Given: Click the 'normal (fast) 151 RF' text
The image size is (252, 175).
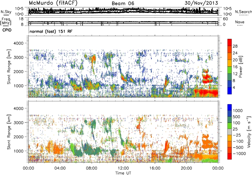Looking at the screenshot, I should tap(51, 31).
